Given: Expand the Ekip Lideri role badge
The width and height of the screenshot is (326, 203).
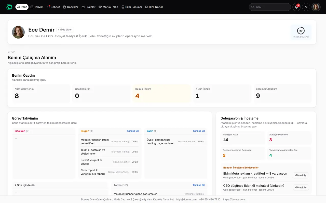Looking at the screenshot, I should click(x=65, y=30).
